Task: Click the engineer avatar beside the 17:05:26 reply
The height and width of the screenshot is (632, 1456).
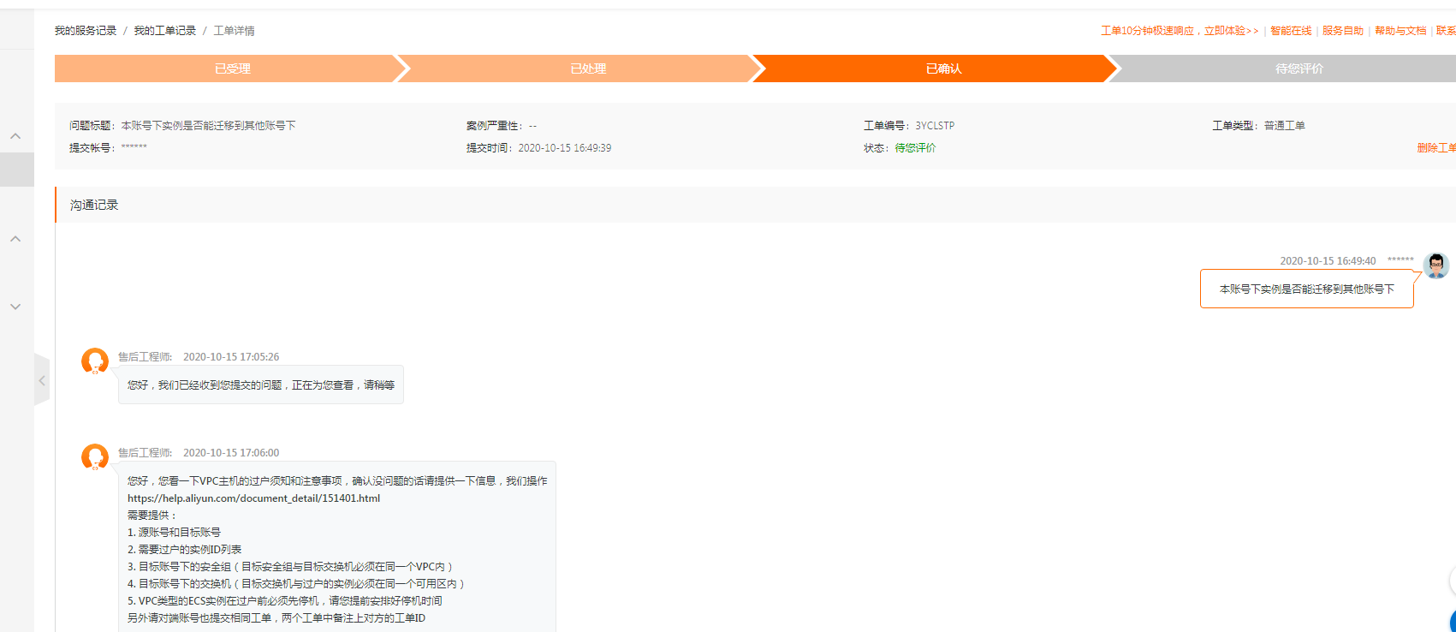Action: (x=94, y=361)
